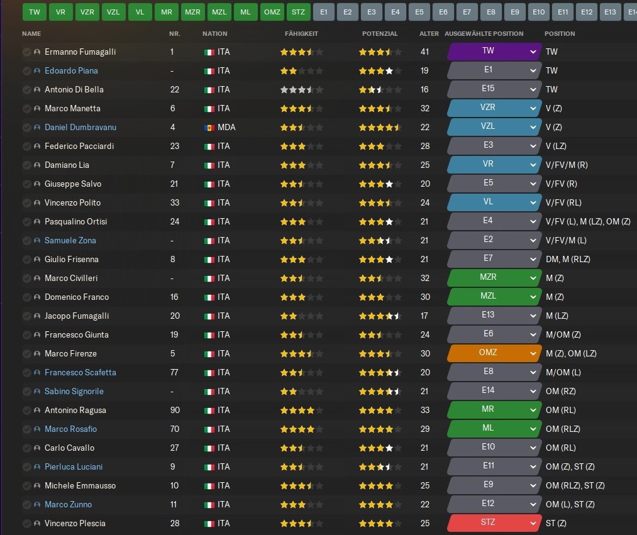This screenshot has height=535, width=637.
Task: Open info icon beside Samuele Zona
Action: [x=37, y=241]
